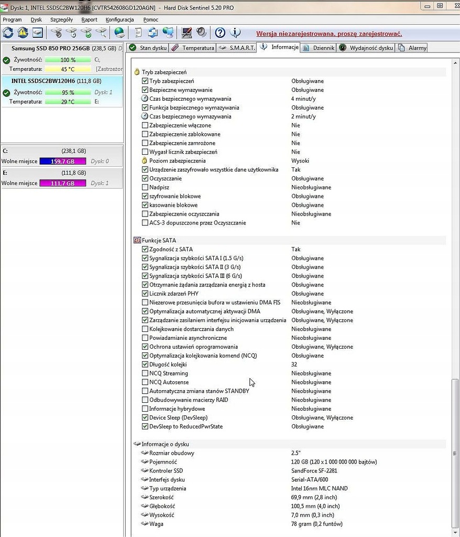
Task: Switch to the Temperatura tab
Action: 193,48
